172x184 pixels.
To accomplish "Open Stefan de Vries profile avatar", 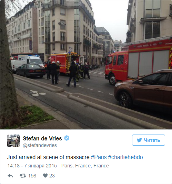I will (x=13, y=141).
